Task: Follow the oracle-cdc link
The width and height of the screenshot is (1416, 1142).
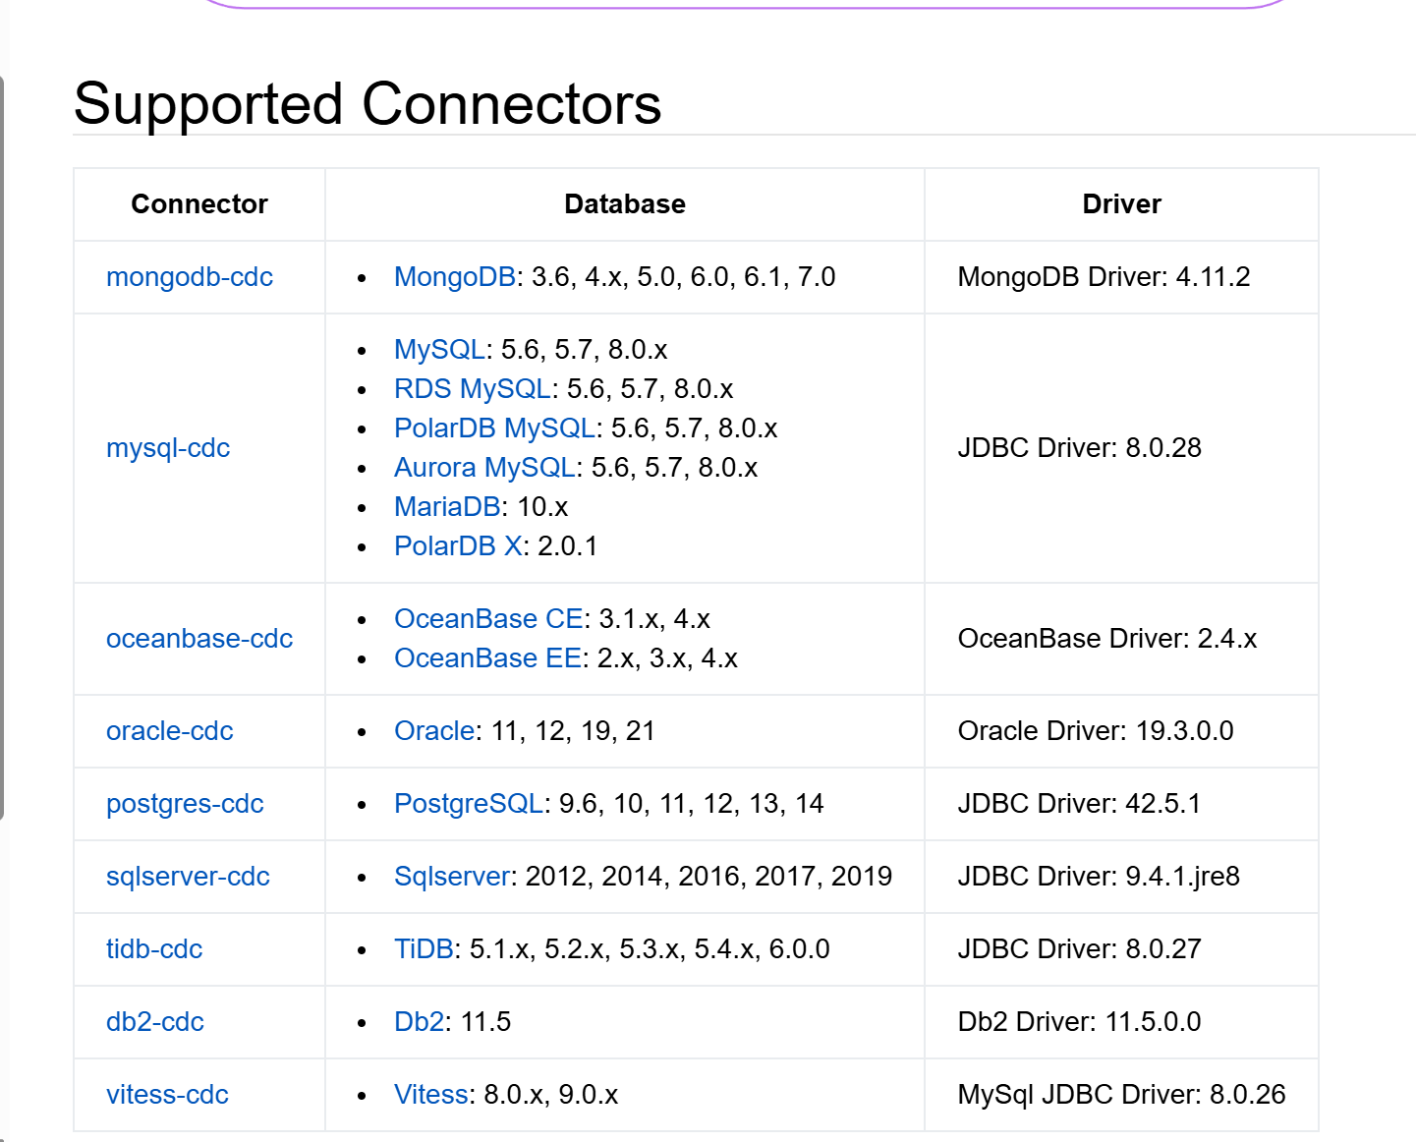Action: [x=169, y=731]
